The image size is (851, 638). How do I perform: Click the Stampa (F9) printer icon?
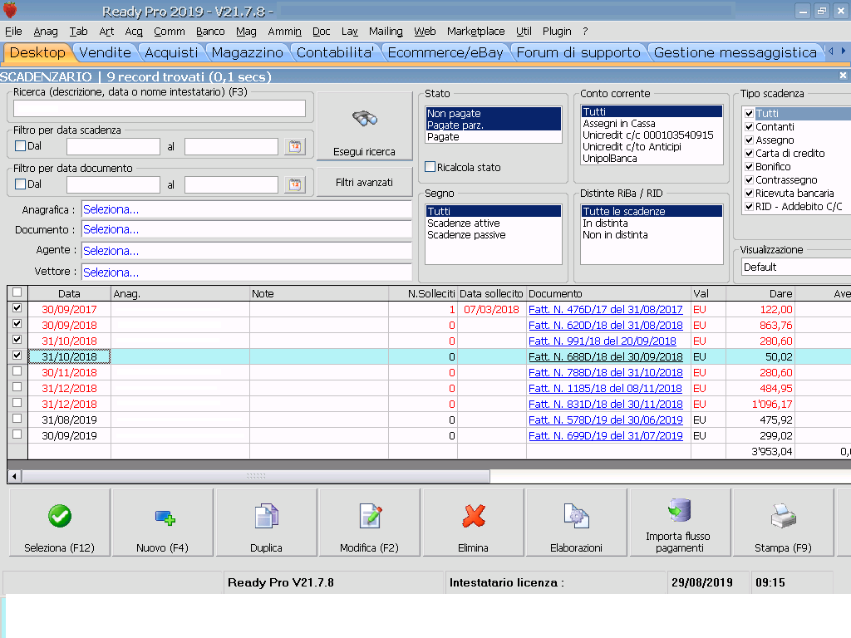click(783, 516)
